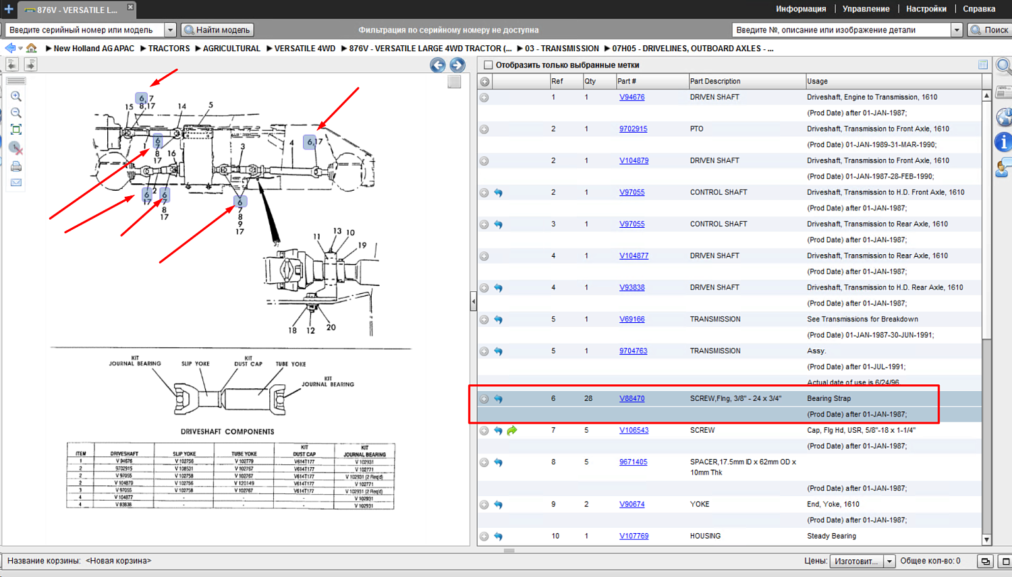Click the grey right-arrow button above the zoom tools

30,64
